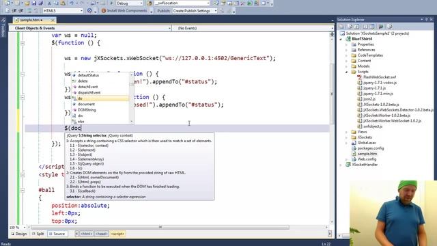Click the Install Web Components button

pyautogui.click(x=124, y=11)
